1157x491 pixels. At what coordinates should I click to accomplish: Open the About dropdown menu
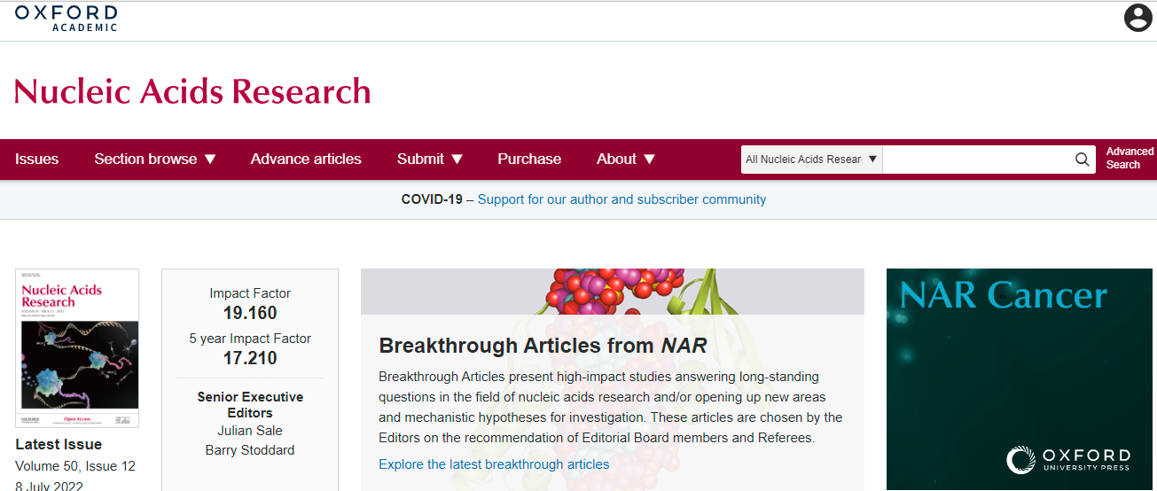click(625, 160)
